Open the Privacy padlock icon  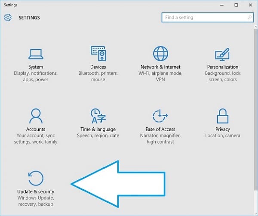pos(223,116)
